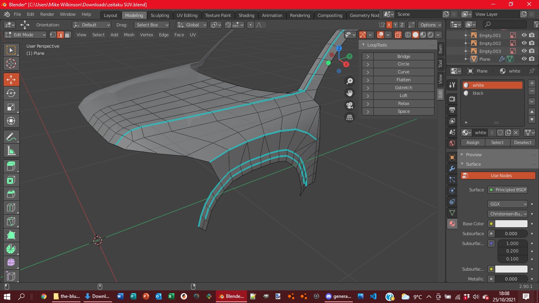Open the Modifier wrench properties tab
The width and height of the screenshot is (539, 303).
tap(452, 168)
